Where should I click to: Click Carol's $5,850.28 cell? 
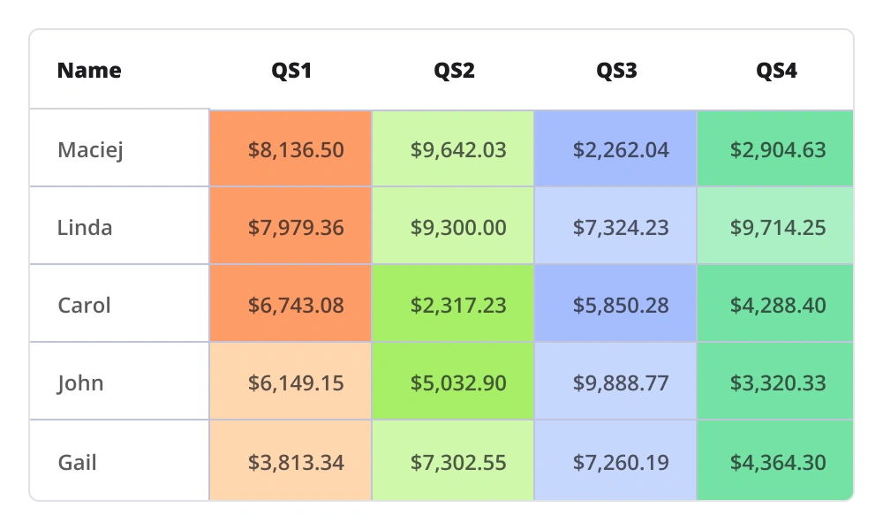click(621, 306)
